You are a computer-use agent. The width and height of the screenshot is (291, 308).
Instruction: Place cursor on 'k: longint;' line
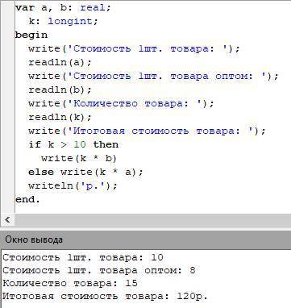coord(63,21)
